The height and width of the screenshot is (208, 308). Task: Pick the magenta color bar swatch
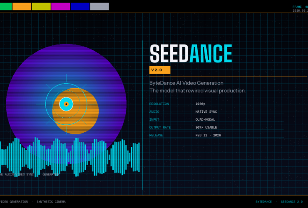[61, 7]
